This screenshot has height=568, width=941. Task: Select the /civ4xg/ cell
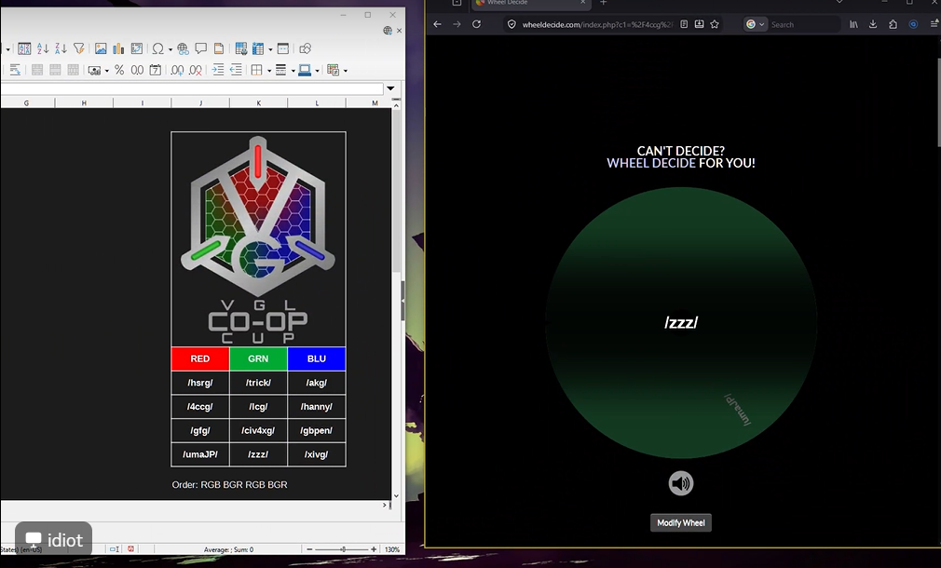pos(258,430)
